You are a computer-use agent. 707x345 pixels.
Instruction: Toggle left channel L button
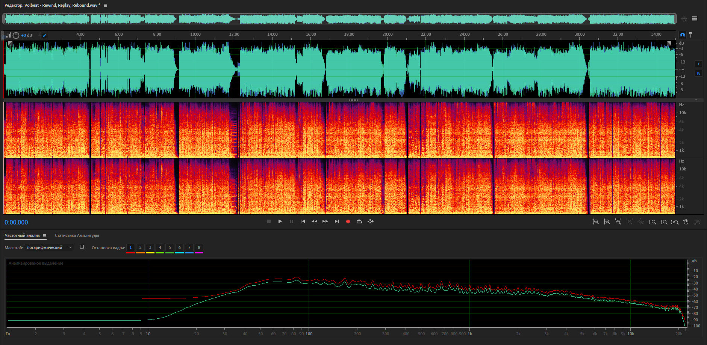coord(699,64)
